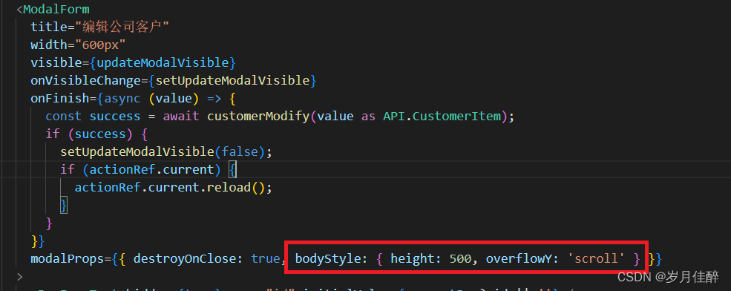The width and height of the screenshot is (731, 291).
Task: Click the await keyword
Action: [x=181, y=116]
